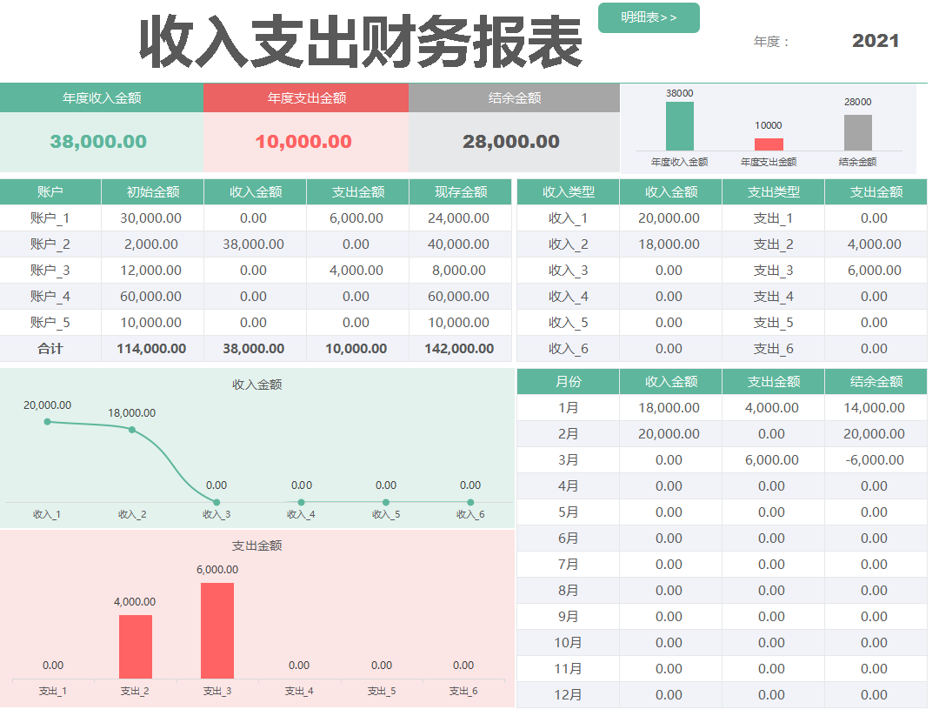939x716 pixels.
Task: Select the gray balance bar showing 28000
Action: [857, 135]
